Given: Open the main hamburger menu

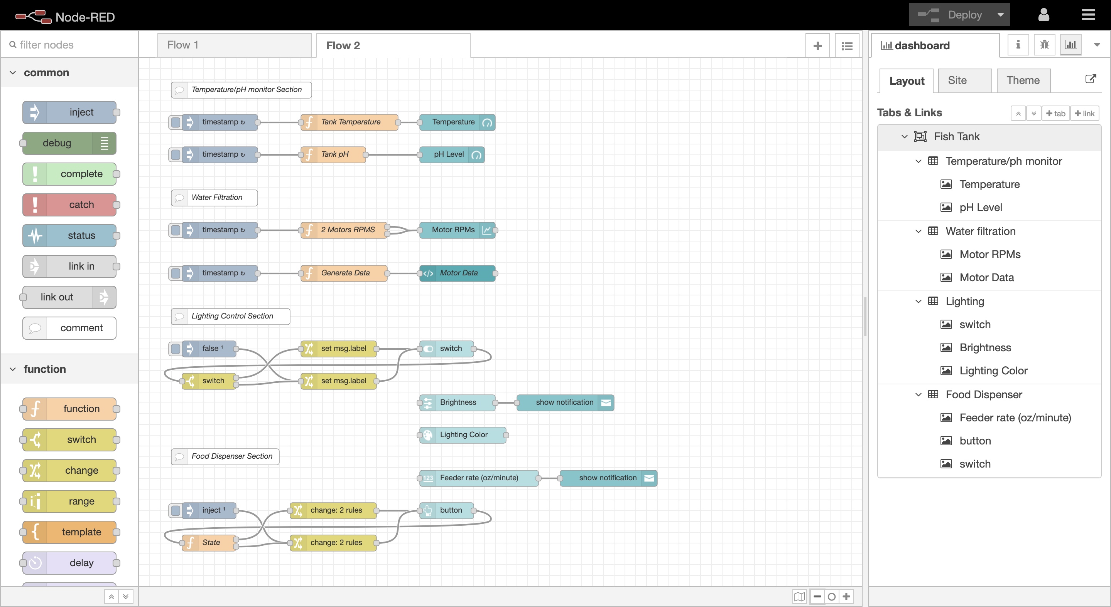Looking at the screenshot, I should tap(1088, 15).
